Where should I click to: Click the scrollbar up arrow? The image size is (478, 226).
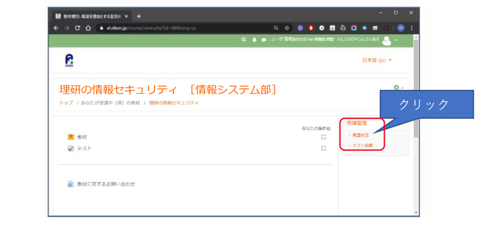(x=416, y=36)
